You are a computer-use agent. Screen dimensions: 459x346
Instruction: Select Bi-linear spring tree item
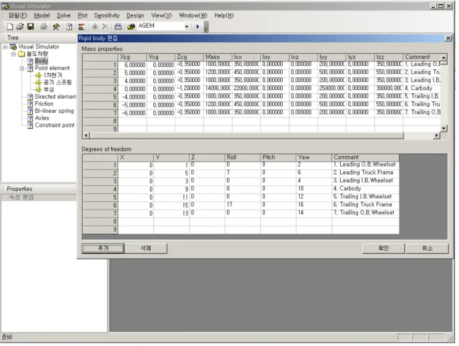[x=54, y=111]
